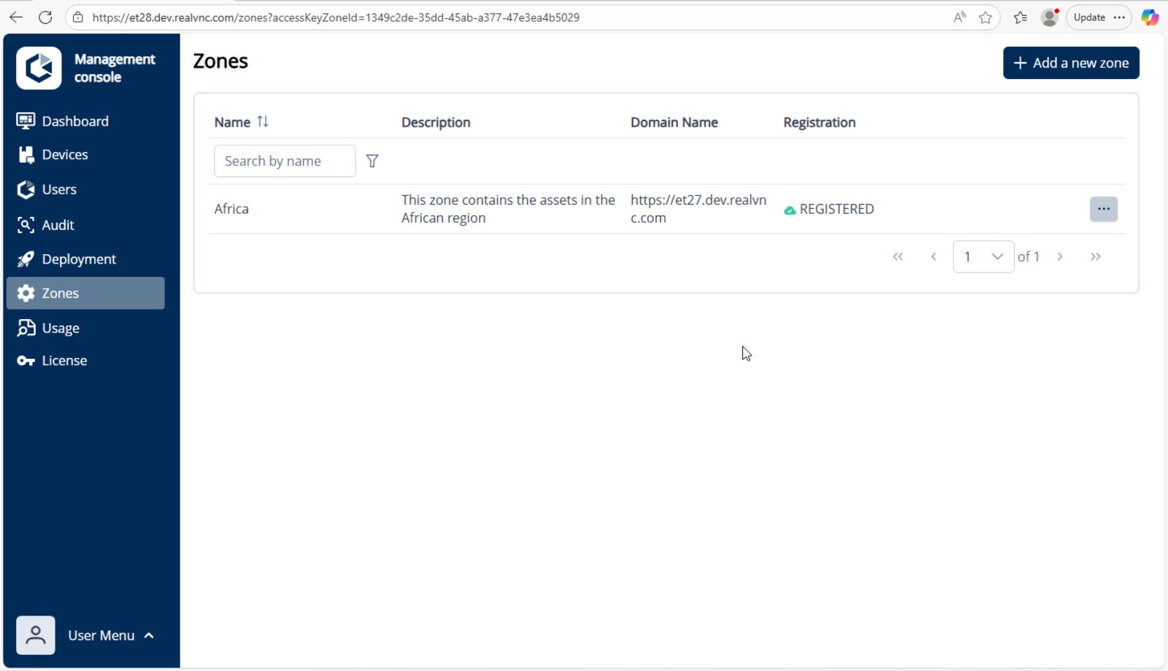Add this page to favorites star
This screenshot has width=1168, height=671.
point(985,18)
